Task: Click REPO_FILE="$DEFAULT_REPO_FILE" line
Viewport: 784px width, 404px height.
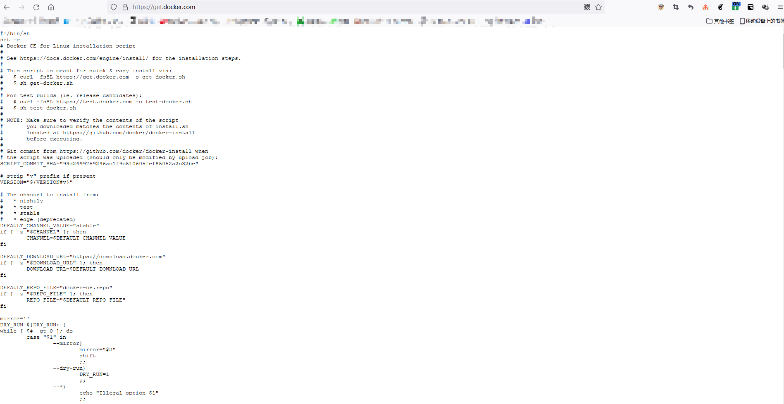Action: (76, 300)
